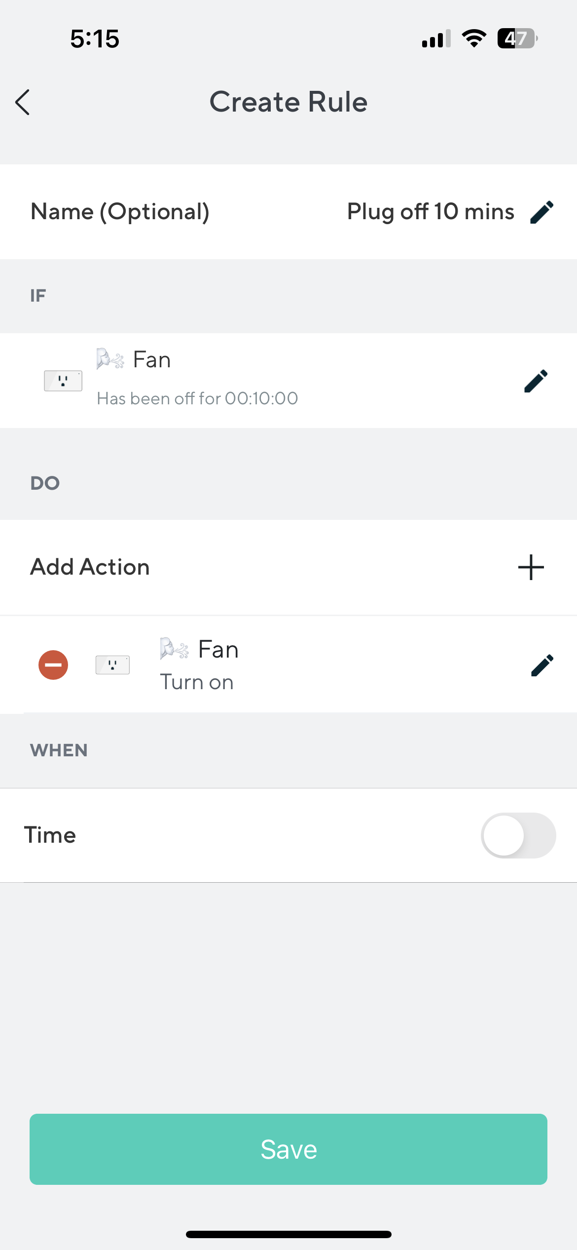
Task: Tap the back arrow icon
Action: [x=23, y=102]
